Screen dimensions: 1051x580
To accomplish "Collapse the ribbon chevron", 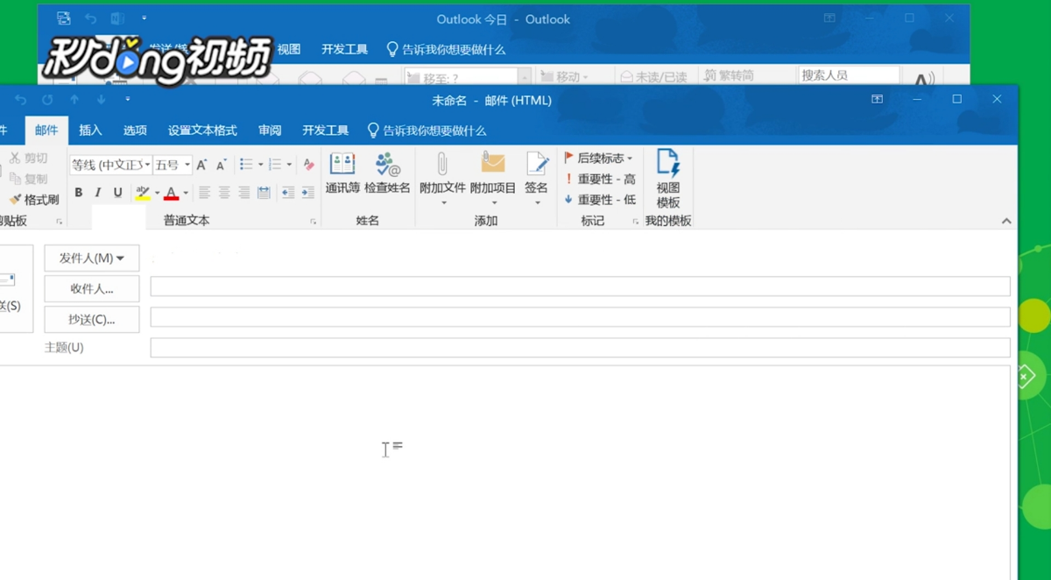I will point(1006,221).
